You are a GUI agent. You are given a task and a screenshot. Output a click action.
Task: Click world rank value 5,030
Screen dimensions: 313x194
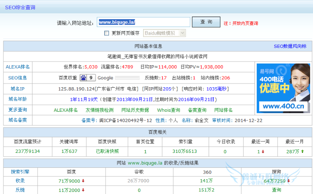pos(91,67)
